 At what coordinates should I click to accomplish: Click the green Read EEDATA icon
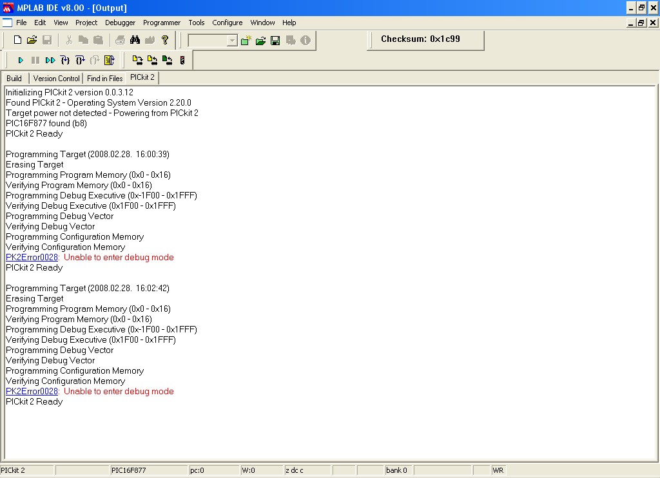point(167,61)
